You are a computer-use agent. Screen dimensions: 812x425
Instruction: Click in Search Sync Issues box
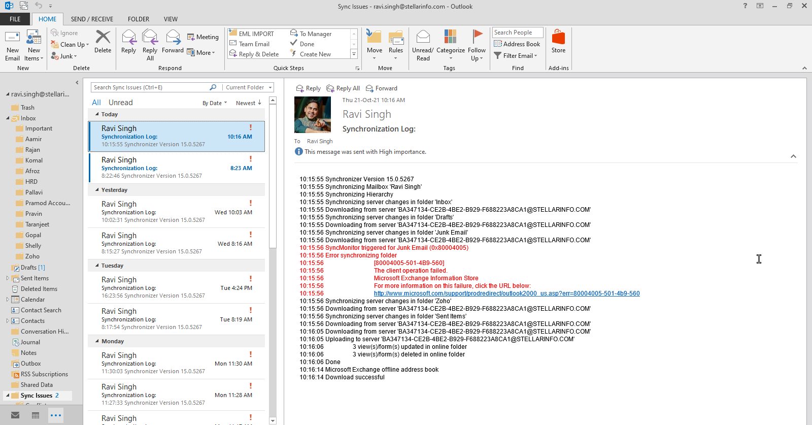tap(150, 87)
